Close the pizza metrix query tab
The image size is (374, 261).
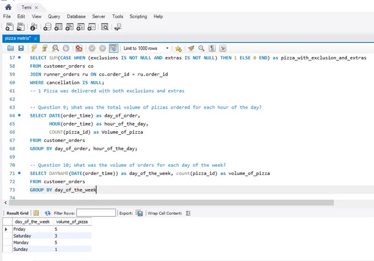point(36,38)
